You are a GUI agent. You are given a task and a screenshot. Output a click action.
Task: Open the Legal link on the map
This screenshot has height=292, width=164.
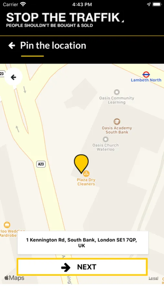pyautogui.click(x=153, y=278)
